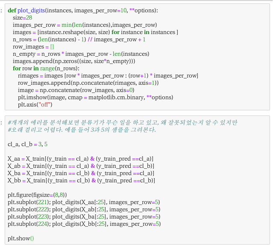Click the 'X_aa = X_train[...' assignment line

80,159
